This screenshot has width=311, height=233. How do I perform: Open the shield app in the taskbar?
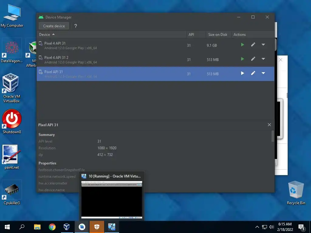[97, 227]
